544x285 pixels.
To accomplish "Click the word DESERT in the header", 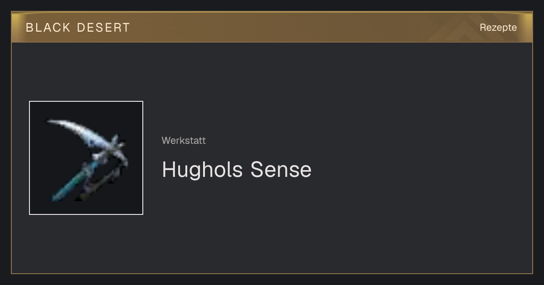I will pyautogui.click(x=103, y=28).
